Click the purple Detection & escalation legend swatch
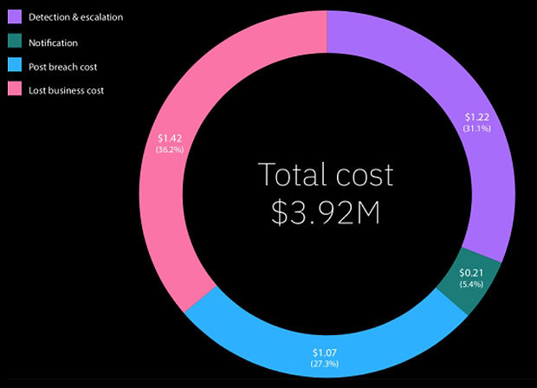This screenshot has height=388, width=537. tap(13, 17)
